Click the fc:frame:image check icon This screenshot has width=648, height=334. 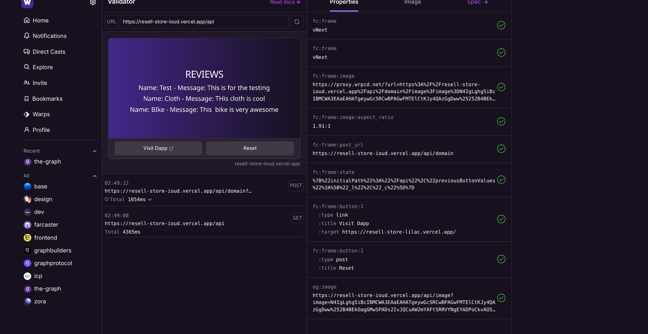coord(501,87)
